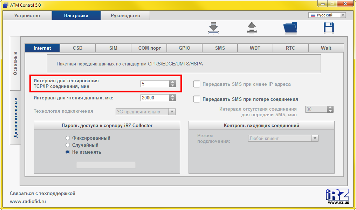356x210 pixels.
Task: Click the download-from-device arrow icon
Action: pos(213,28)
